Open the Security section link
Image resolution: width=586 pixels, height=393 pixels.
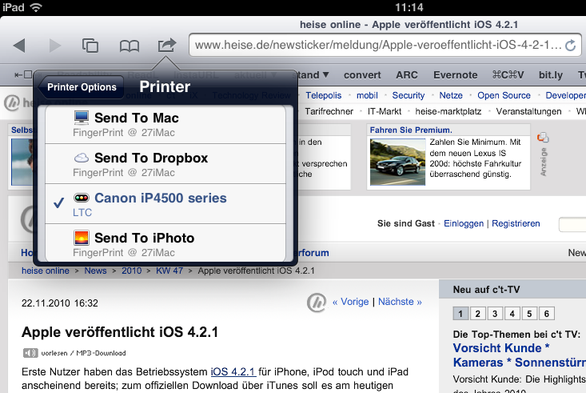[x=408, y=95]
